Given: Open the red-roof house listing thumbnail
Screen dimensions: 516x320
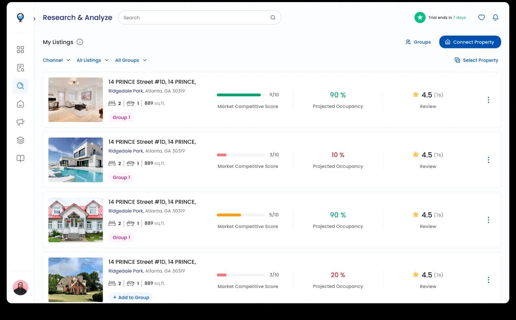Looking at the screenshot, I should (x=75, y=220).
